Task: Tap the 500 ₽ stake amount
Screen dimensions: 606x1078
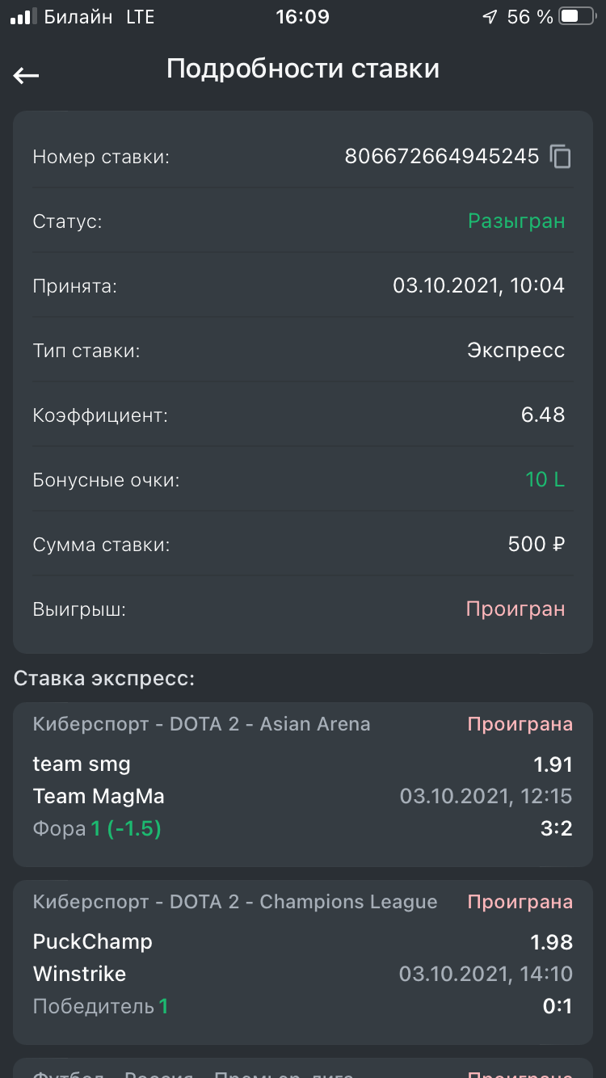Action: (x=537, y=544)
